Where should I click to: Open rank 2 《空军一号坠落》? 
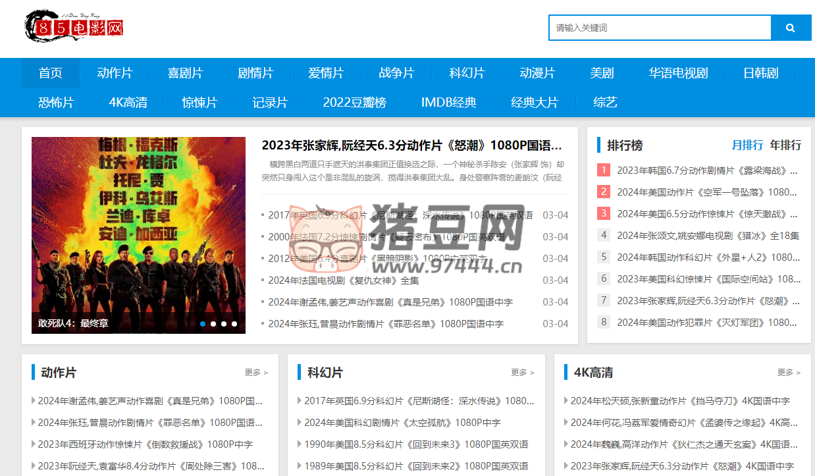(x=707, y=192)
